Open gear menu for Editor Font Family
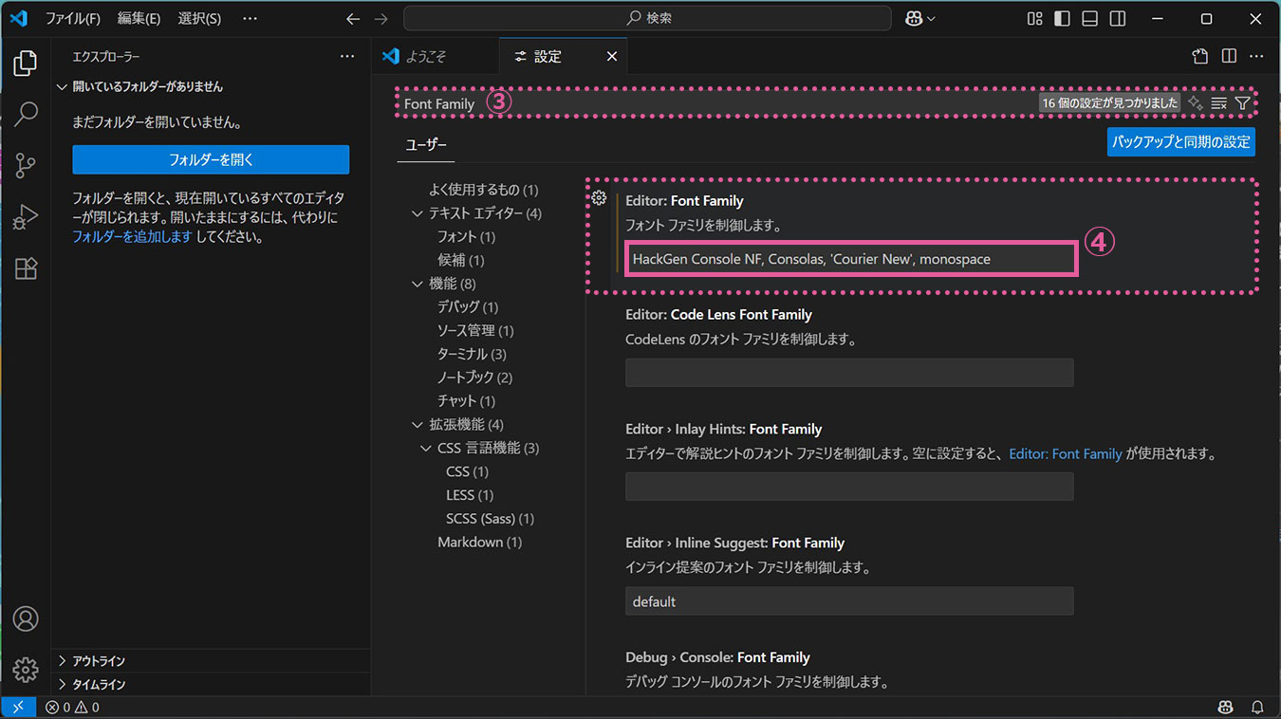The image size is (1281, 719). pyautogui.click(x=599, y=198)
